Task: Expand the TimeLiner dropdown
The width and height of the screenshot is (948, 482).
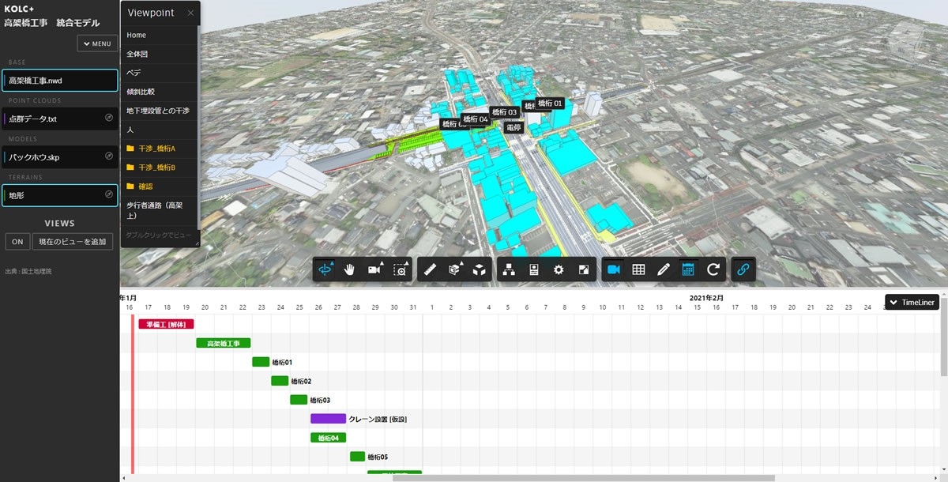Action: (x=912, y=302)
